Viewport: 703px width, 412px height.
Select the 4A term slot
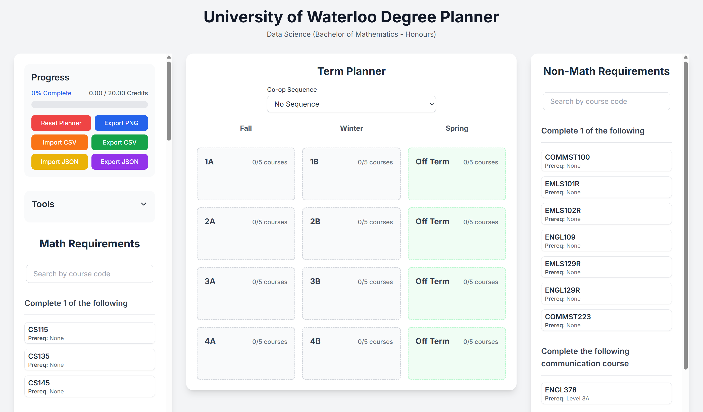tap(246, 353)
